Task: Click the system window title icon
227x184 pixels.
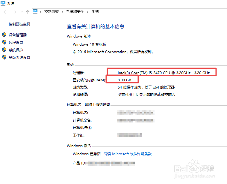Action: tap(3, 3)
